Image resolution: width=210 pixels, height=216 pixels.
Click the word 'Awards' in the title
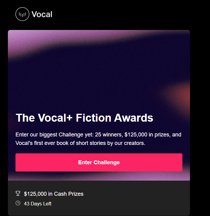(x=134, y=118)
